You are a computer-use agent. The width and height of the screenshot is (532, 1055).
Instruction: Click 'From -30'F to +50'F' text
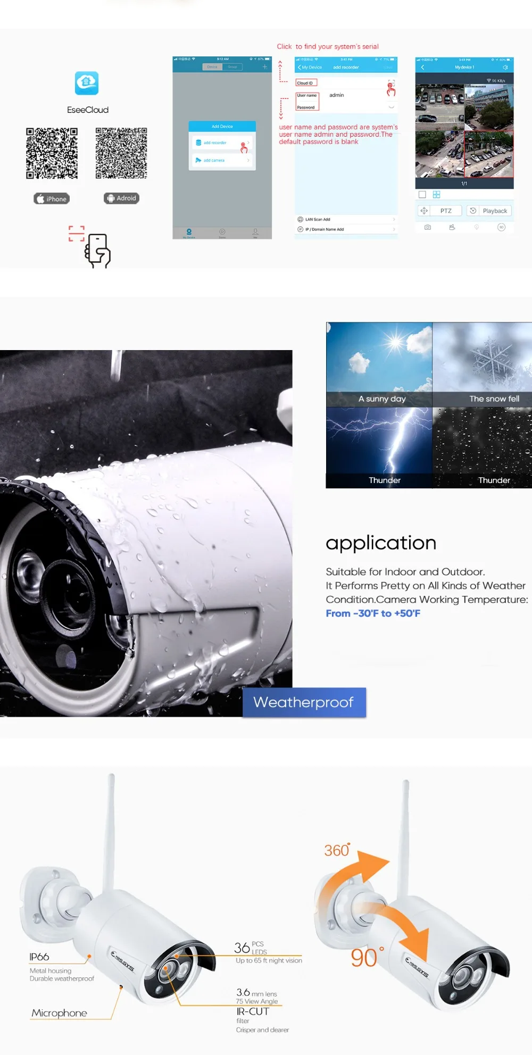(x=373, y=613)
